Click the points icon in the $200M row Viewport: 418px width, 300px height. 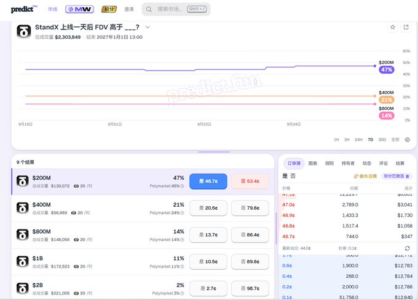pos(76,186)
